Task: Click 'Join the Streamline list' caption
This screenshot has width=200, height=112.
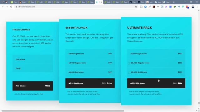Action: [29, 94]
